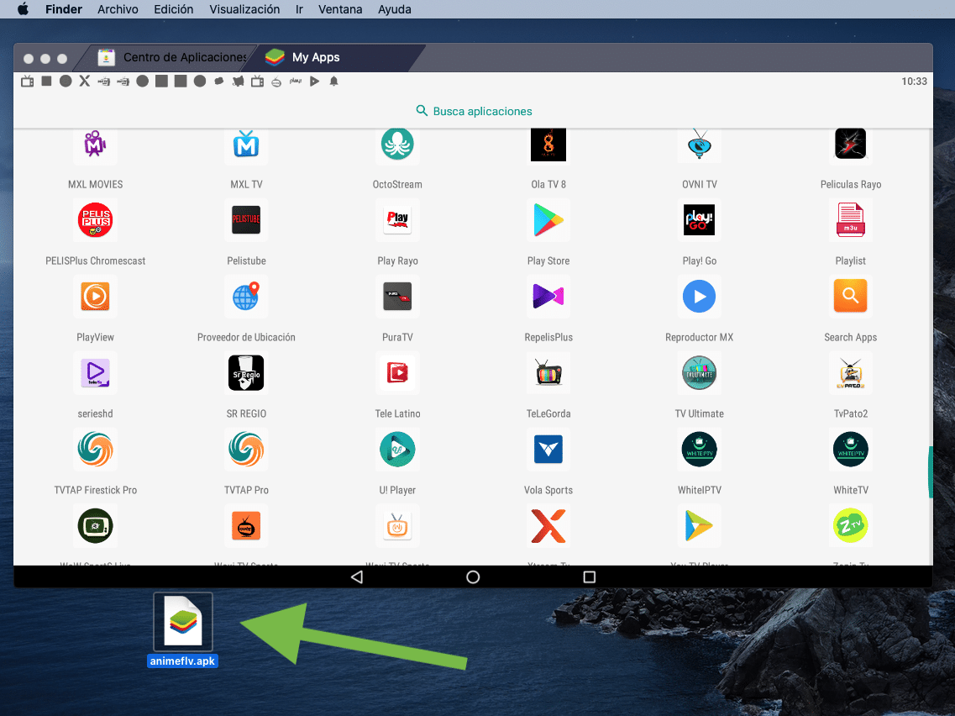Open PELISPlus Chromecast
Screen dimensions: 955x716
tap(95, 220)
